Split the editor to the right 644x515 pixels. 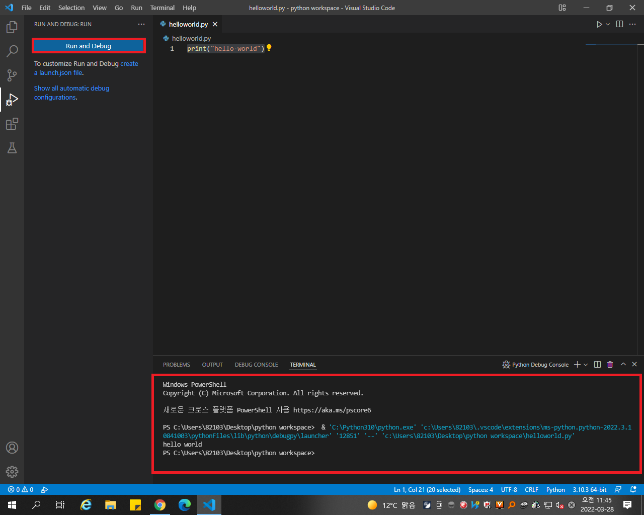click(x=620, y=24)
